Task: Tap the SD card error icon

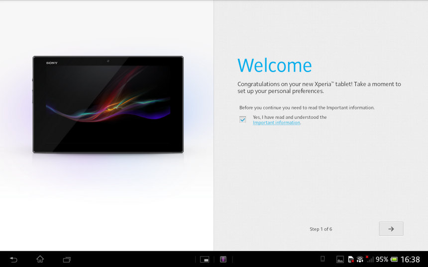Action: point(351,260)
